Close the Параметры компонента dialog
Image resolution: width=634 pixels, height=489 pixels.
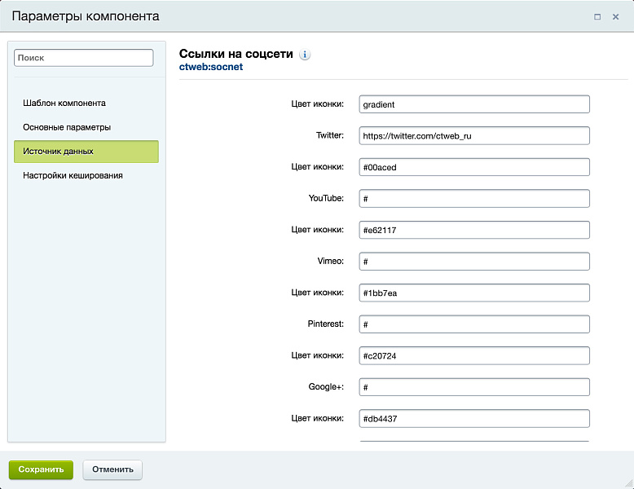coord(616,16)
